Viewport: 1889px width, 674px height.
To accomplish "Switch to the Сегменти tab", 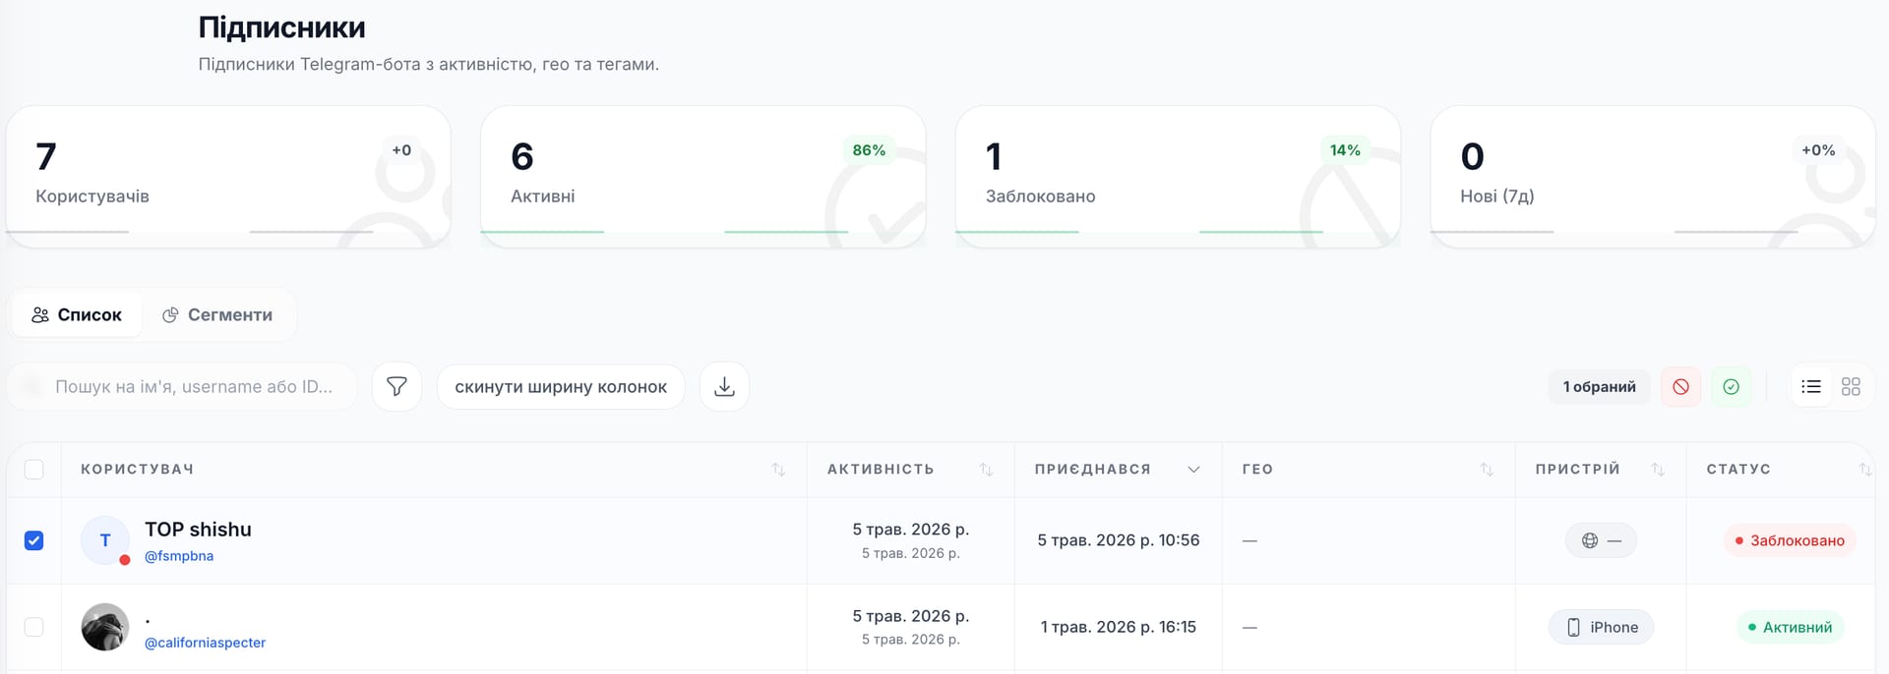I will (217, 314).
